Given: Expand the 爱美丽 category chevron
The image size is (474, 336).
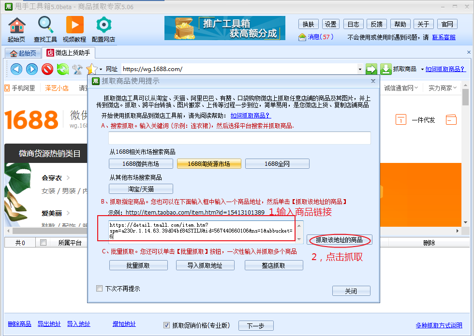Looking at the screenshot, I should click(68, 213).
